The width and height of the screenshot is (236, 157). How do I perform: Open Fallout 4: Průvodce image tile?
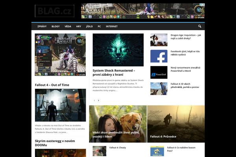click(176, 124)
